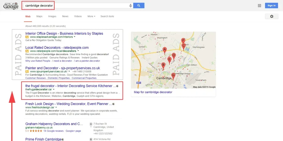Image resolution: width=283 pixels, height=141 pixels.
Task: Switch to Images tab
Action: 52,16
